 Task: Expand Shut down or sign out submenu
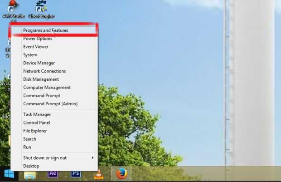54,158
